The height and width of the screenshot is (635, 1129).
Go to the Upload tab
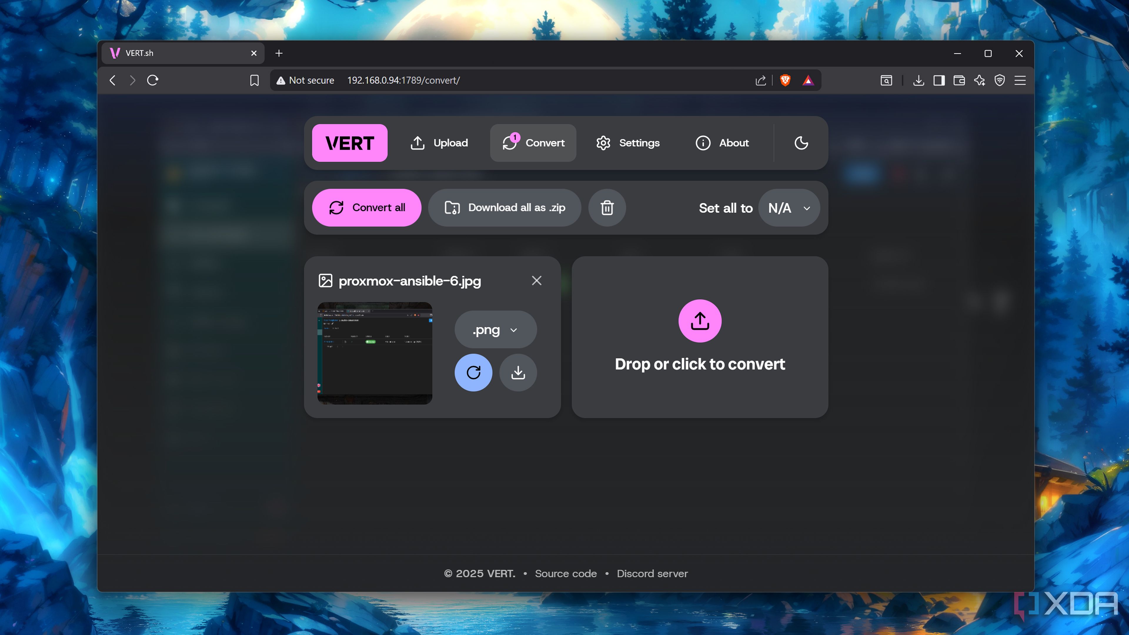439,143
